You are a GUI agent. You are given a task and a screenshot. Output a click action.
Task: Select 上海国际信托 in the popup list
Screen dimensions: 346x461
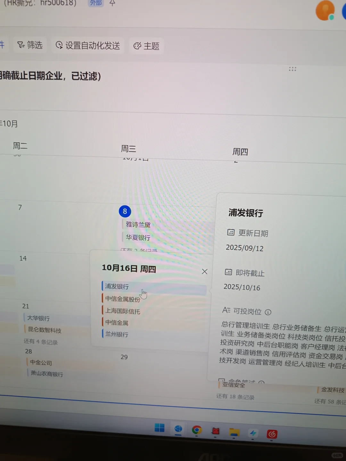tap(122, 311)
